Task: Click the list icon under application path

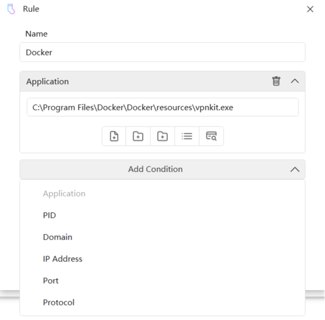Action: (187, 136)
